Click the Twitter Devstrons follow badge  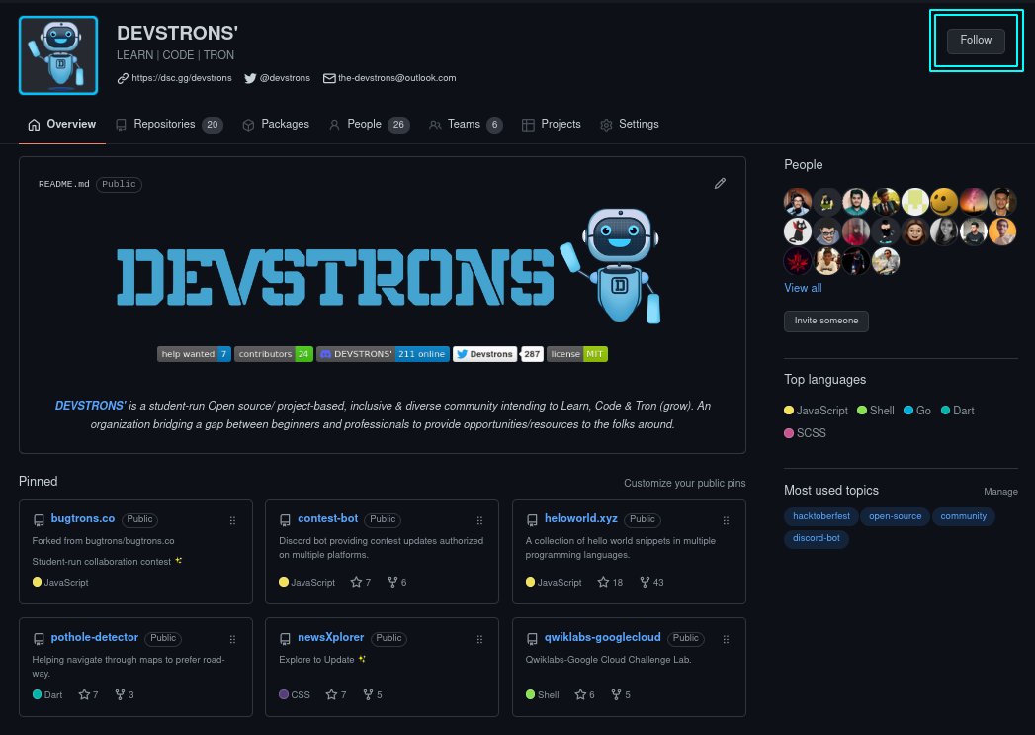click(x=485, y=354)
